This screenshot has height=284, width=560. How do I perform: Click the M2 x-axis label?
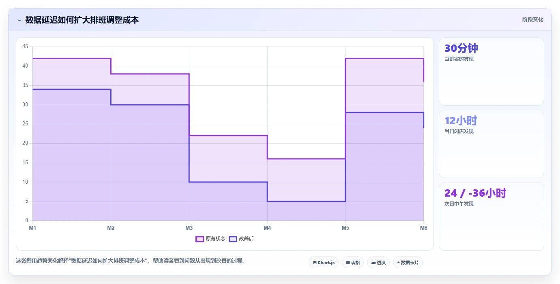point(111,228)
